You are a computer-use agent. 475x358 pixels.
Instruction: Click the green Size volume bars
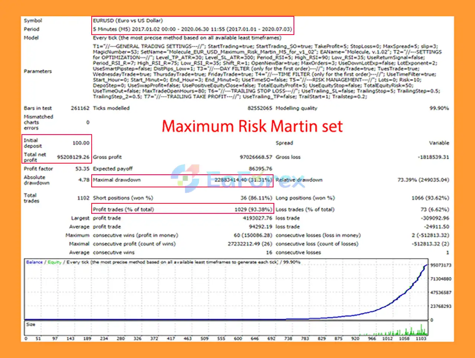pos(408,331)
